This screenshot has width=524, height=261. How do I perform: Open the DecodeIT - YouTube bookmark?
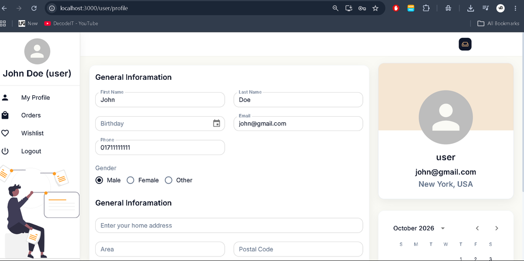(71, 24)
